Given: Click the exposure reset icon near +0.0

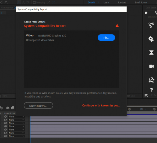Looking at the screenshot, I should tap(128, 96).
